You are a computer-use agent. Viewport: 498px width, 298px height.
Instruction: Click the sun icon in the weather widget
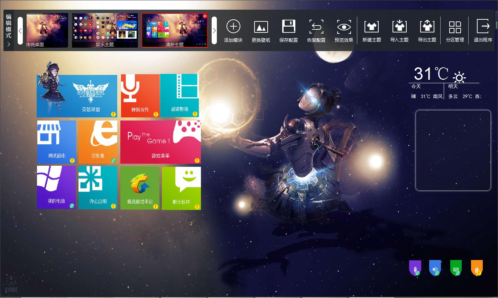pyautogui.click(x=460, y=77)
